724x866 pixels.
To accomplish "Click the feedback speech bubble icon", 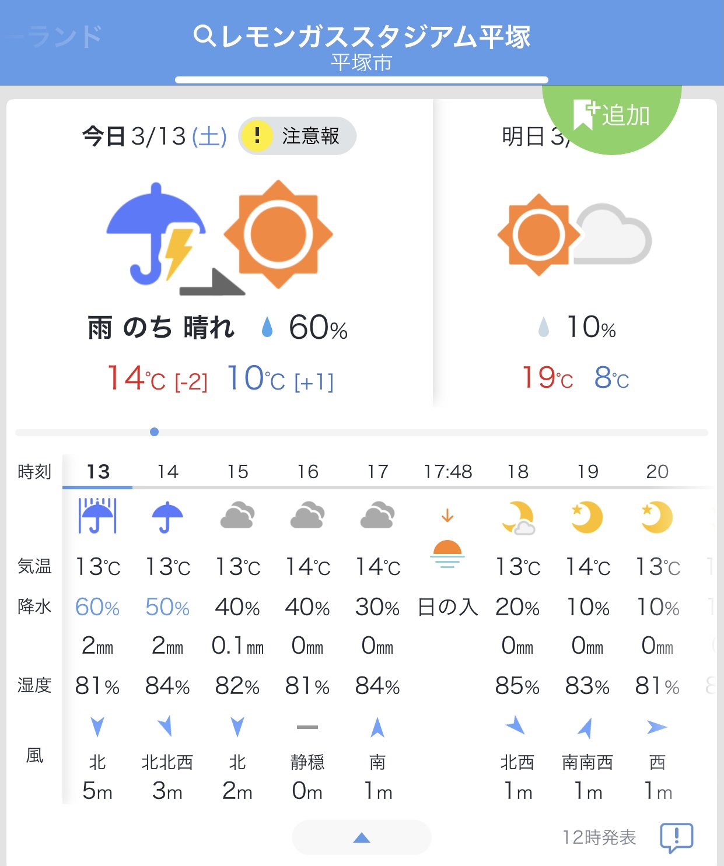I will [676, 838].
